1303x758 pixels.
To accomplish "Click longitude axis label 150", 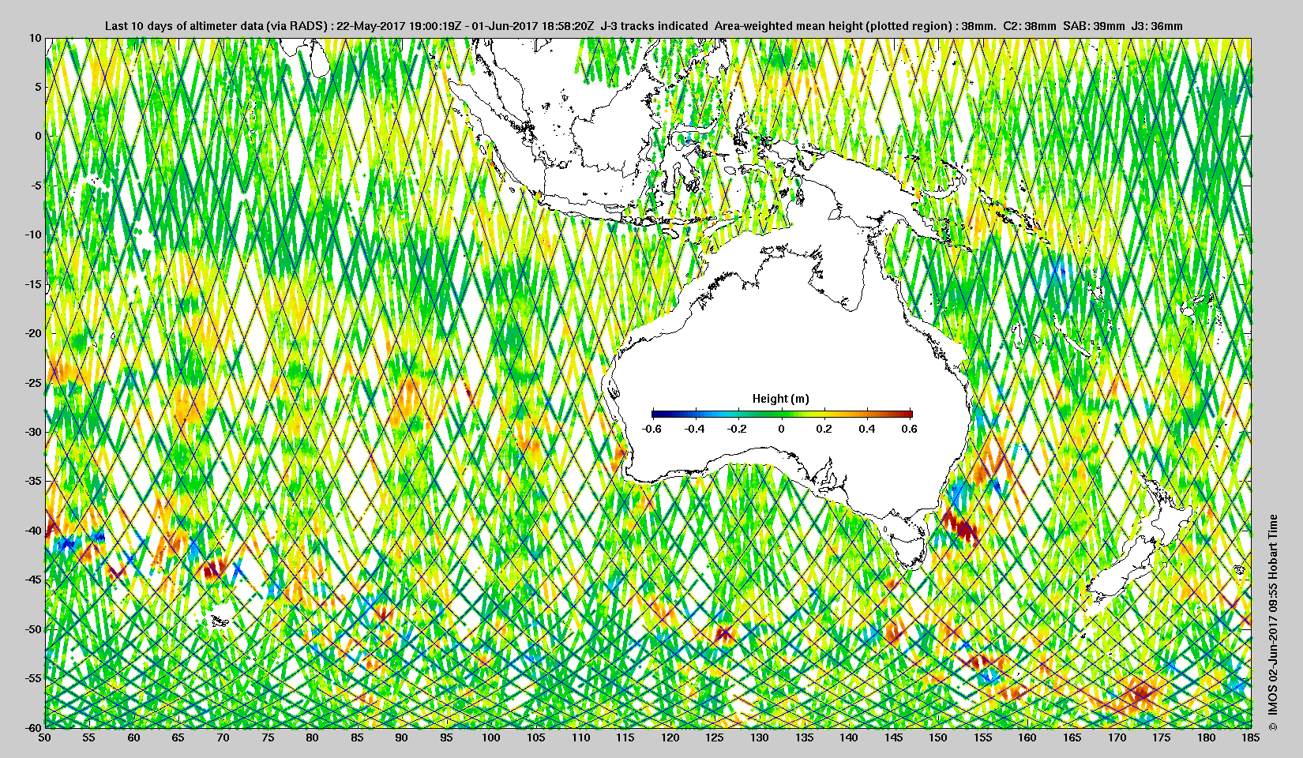I will point(938,737).
